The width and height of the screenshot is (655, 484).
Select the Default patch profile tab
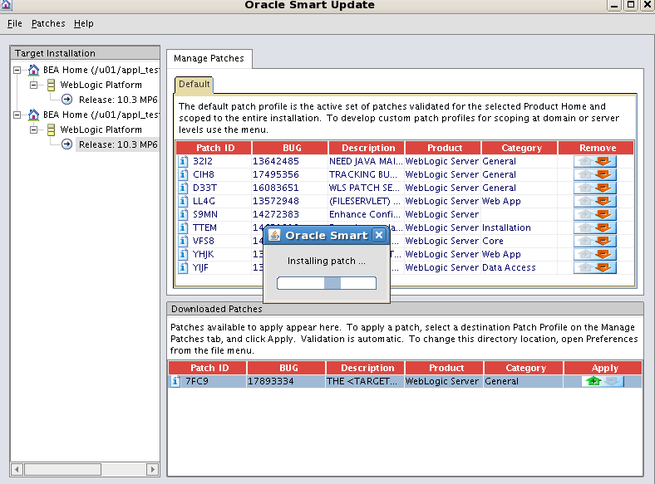click(195, 85)
